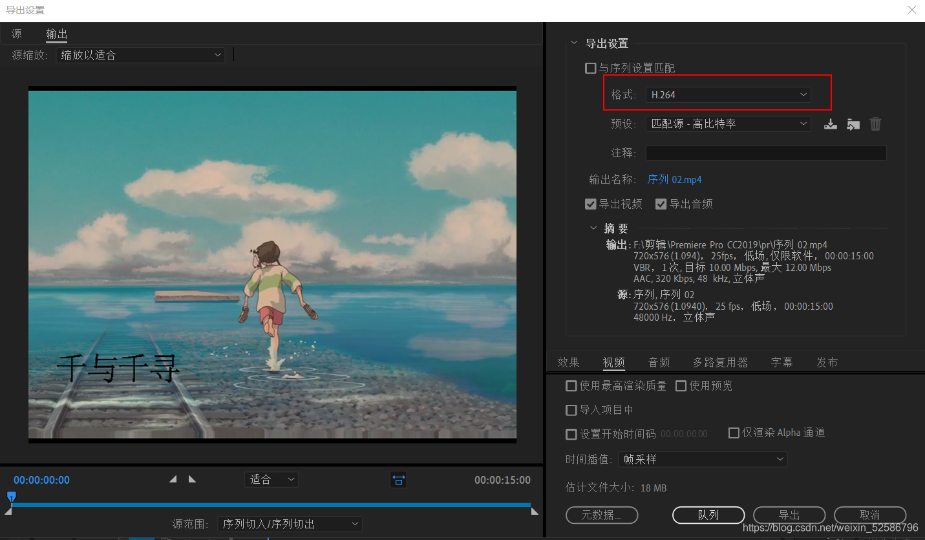Click inside the 注释 comment field
The image size is (925, 540).
click(766, 153)
